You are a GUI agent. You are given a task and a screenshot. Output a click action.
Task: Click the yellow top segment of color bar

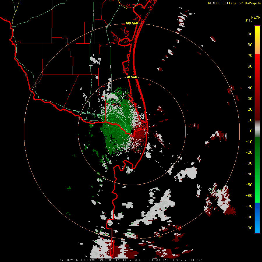pos(257,40)
